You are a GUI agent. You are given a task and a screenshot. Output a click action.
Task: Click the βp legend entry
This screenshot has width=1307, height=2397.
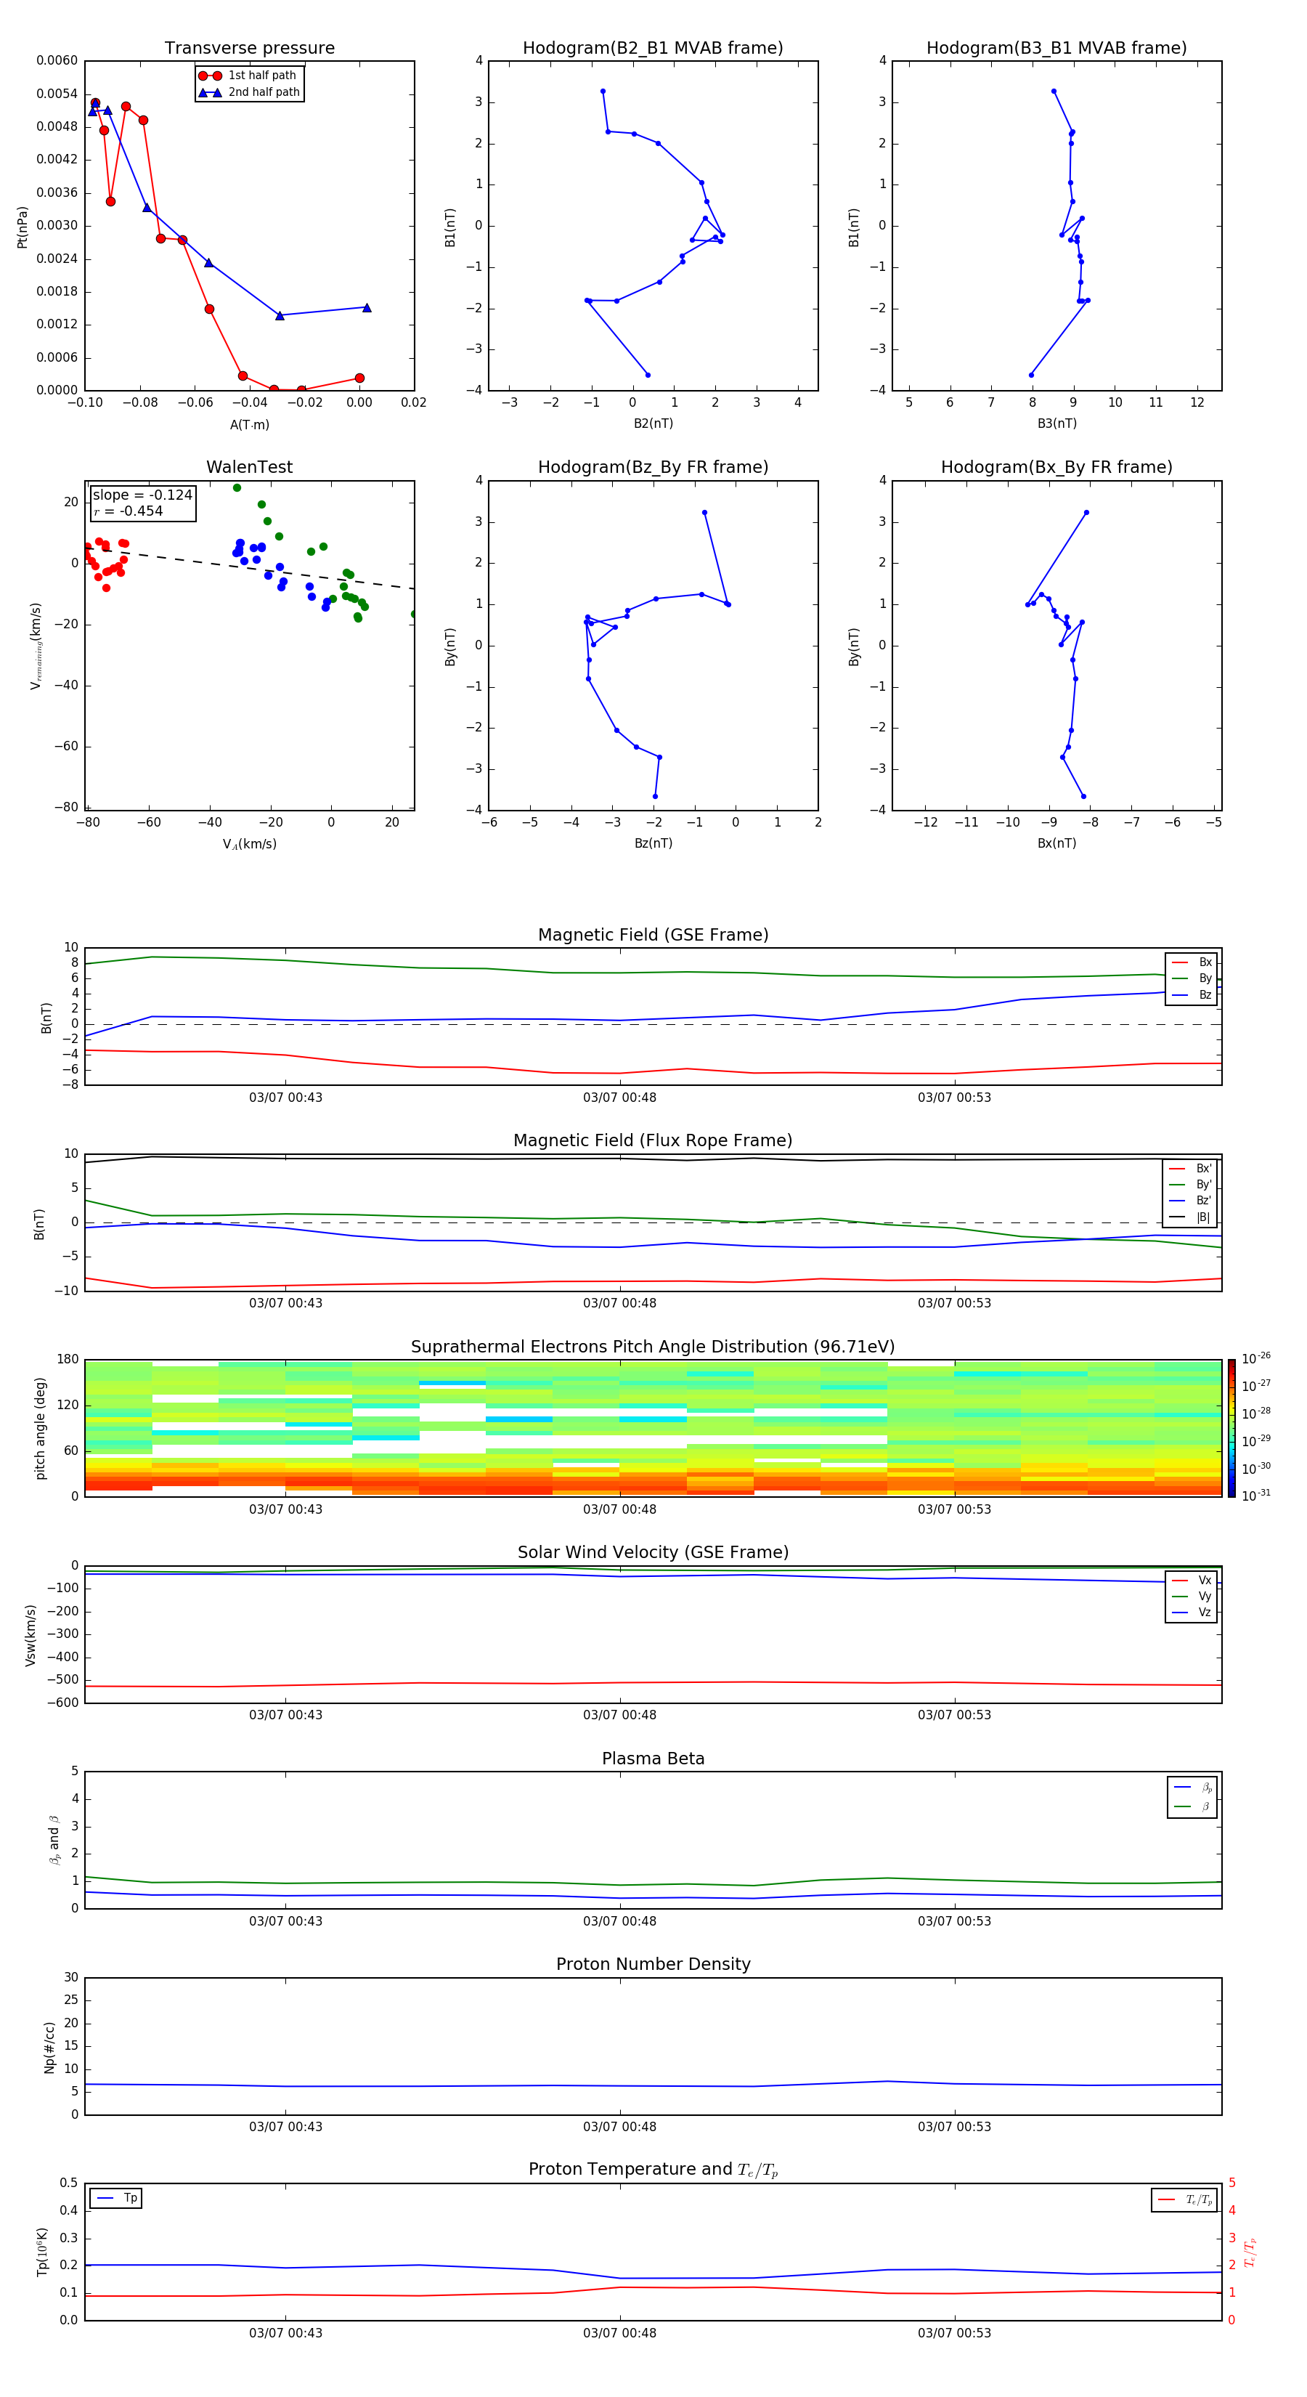pyautogui.click(x=1192, y=1788)
